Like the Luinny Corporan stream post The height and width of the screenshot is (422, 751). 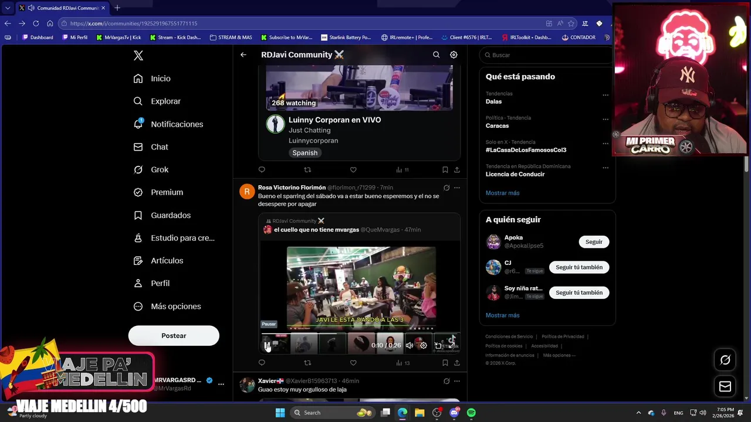[353, 170]
